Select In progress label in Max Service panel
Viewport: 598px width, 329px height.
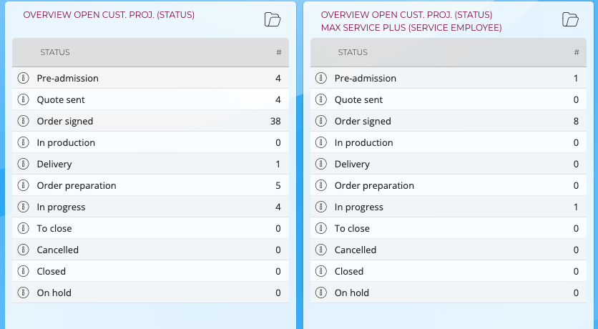click(x=359, y=207)
